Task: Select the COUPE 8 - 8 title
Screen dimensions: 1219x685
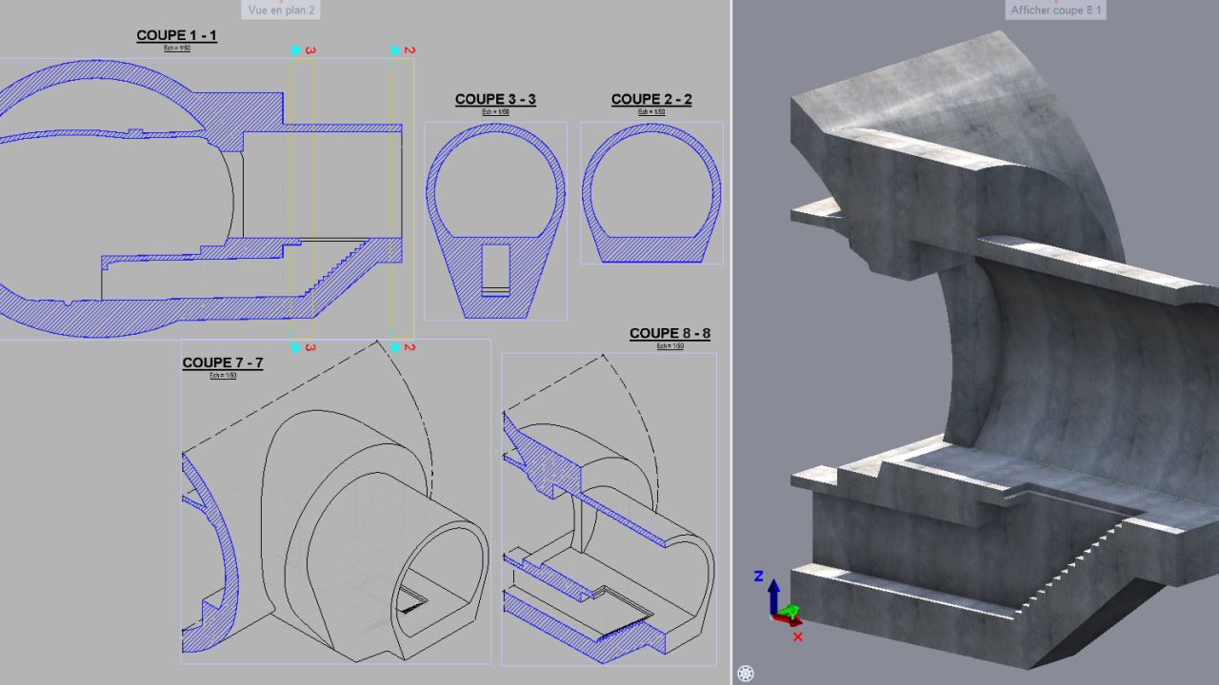Action: [669, 333]
